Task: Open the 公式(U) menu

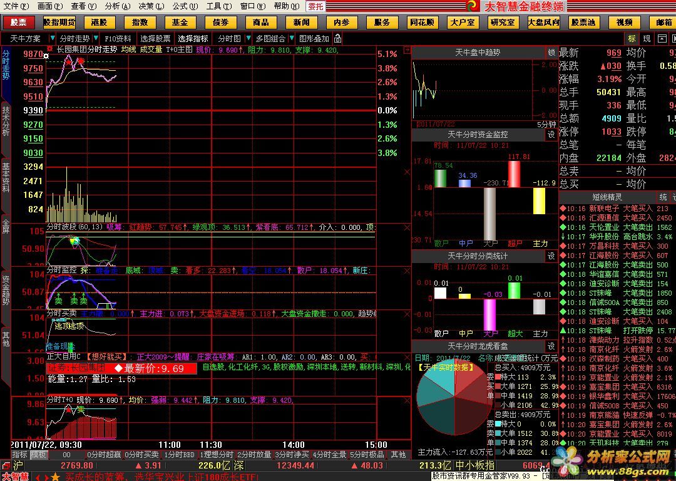Action: (x=185, y=6)
